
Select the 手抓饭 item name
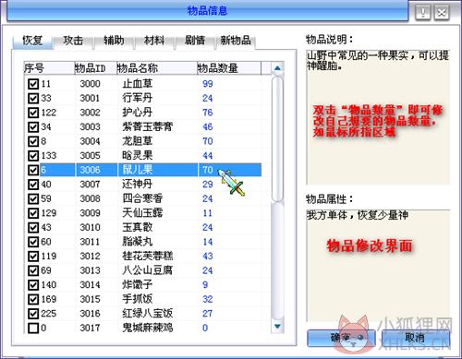[137, 299]
